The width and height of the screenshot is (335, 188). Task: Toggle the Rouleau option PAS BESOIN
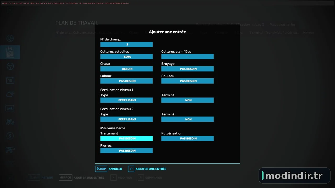[187, 81]
